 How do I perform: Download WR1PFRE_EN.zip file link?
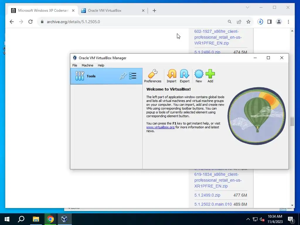(x=218, y=37)
